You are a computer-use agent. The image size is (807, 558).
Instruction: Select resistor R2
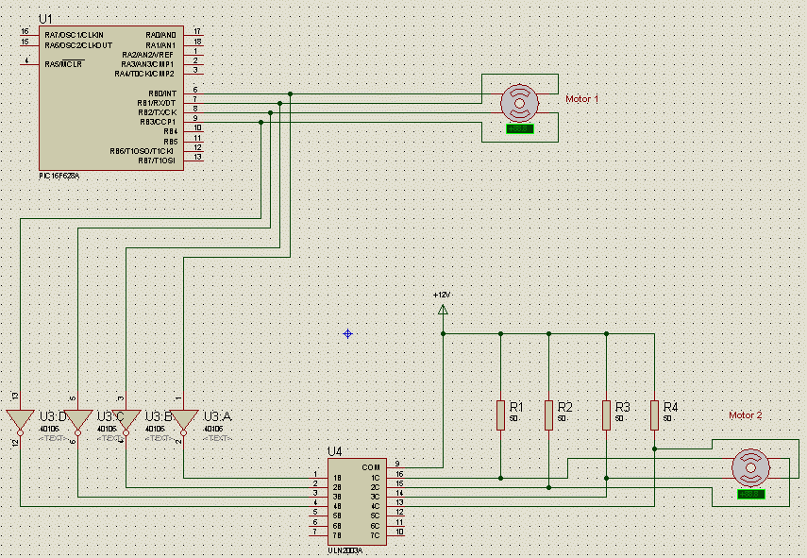548,414
